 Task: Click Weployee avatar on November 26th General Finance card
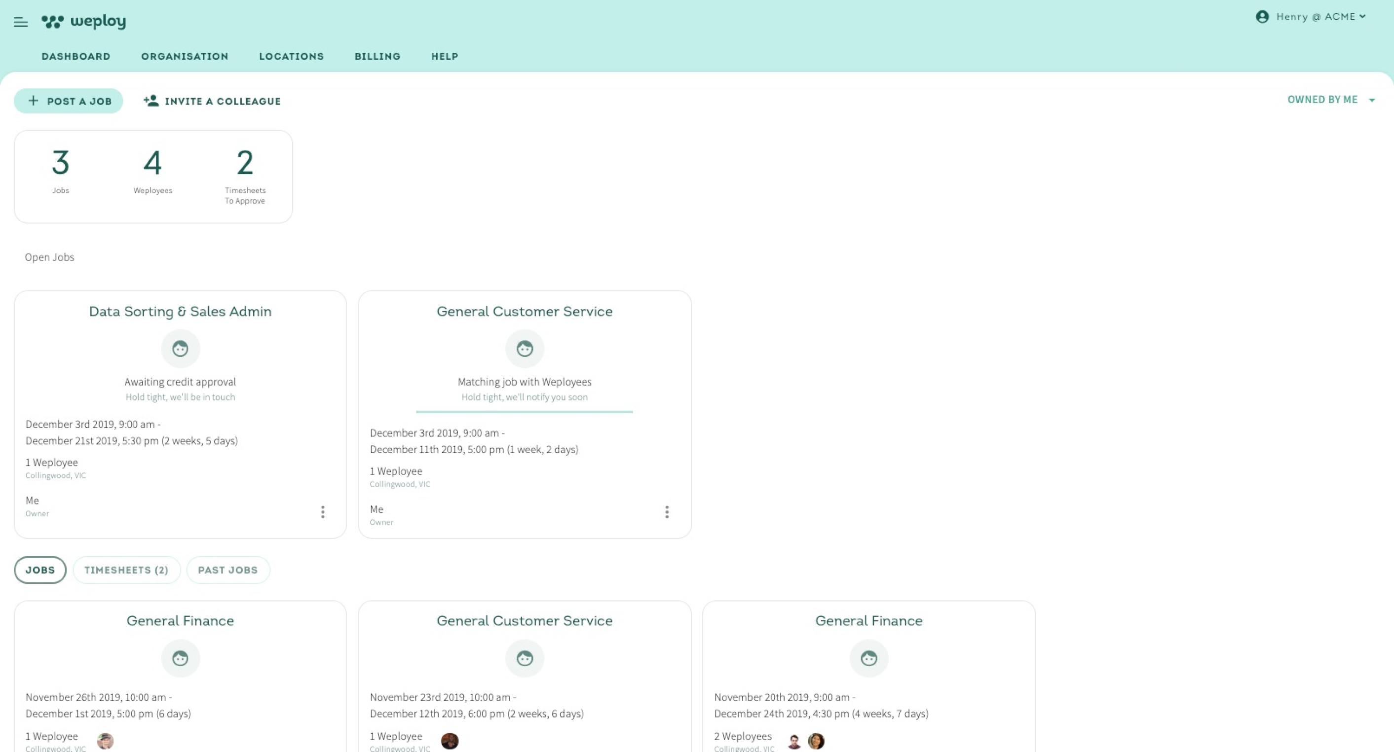click(x=106, y=741)
